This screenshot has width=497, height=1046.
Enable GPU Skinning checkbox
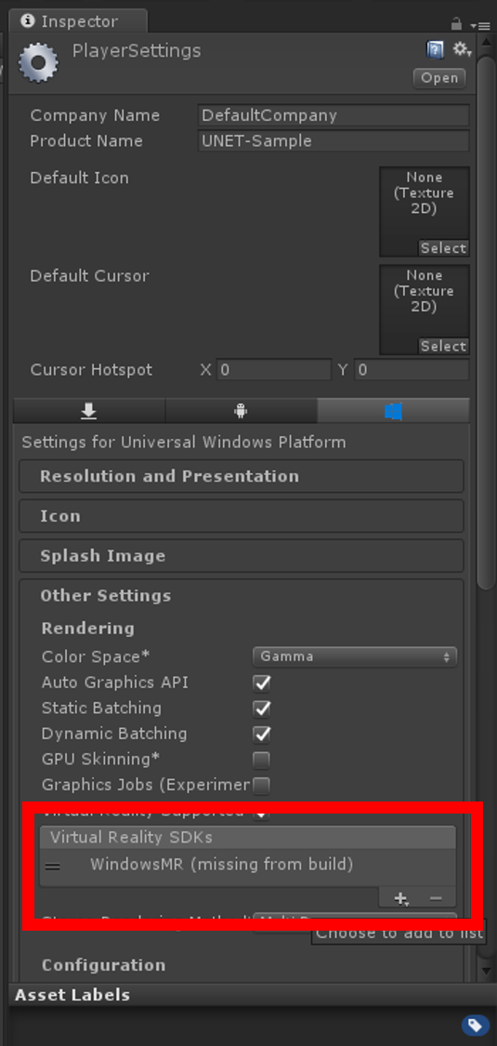[261, 760]
